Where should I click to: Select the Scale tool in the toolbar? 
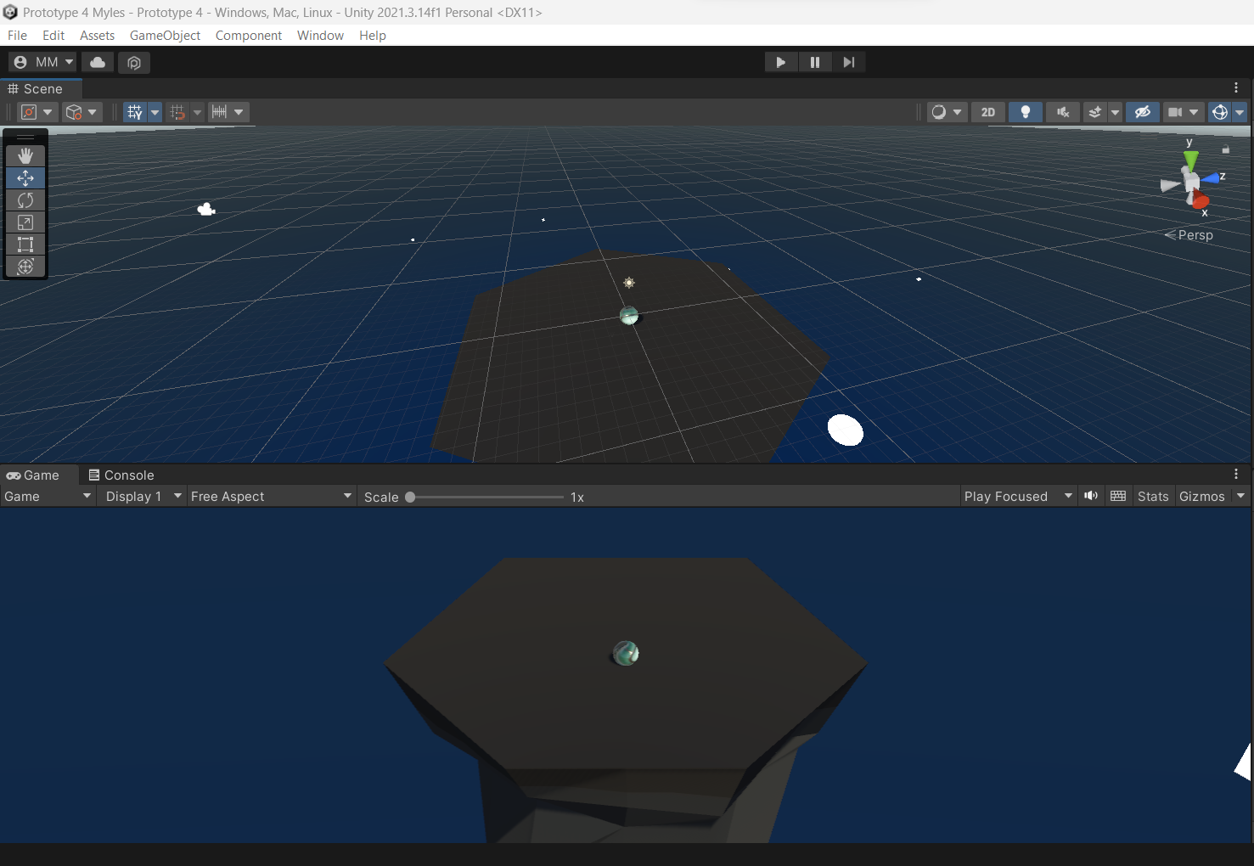pyautogui.click(x=25, y=222)
